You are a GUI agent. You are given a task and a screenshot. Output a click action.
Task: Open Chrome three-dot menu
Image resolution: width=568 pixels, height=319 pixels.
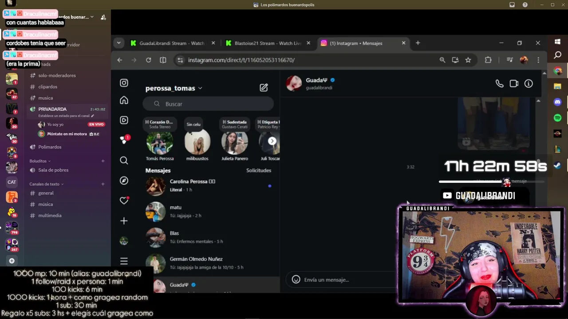coord(538,60)
